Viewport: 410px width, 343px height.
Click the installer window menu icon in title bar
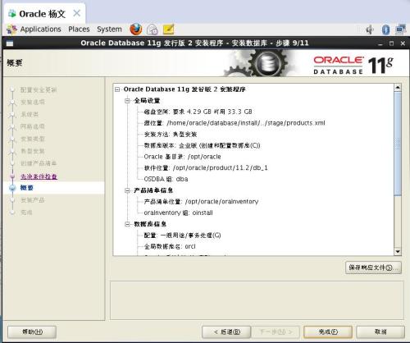point(10,43)
